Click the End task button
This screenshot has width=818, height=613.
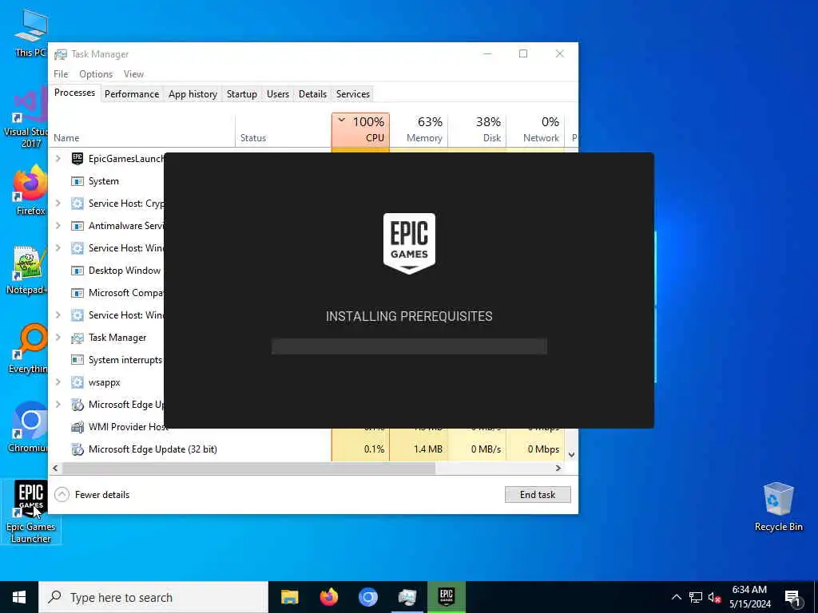coord(538,495)
